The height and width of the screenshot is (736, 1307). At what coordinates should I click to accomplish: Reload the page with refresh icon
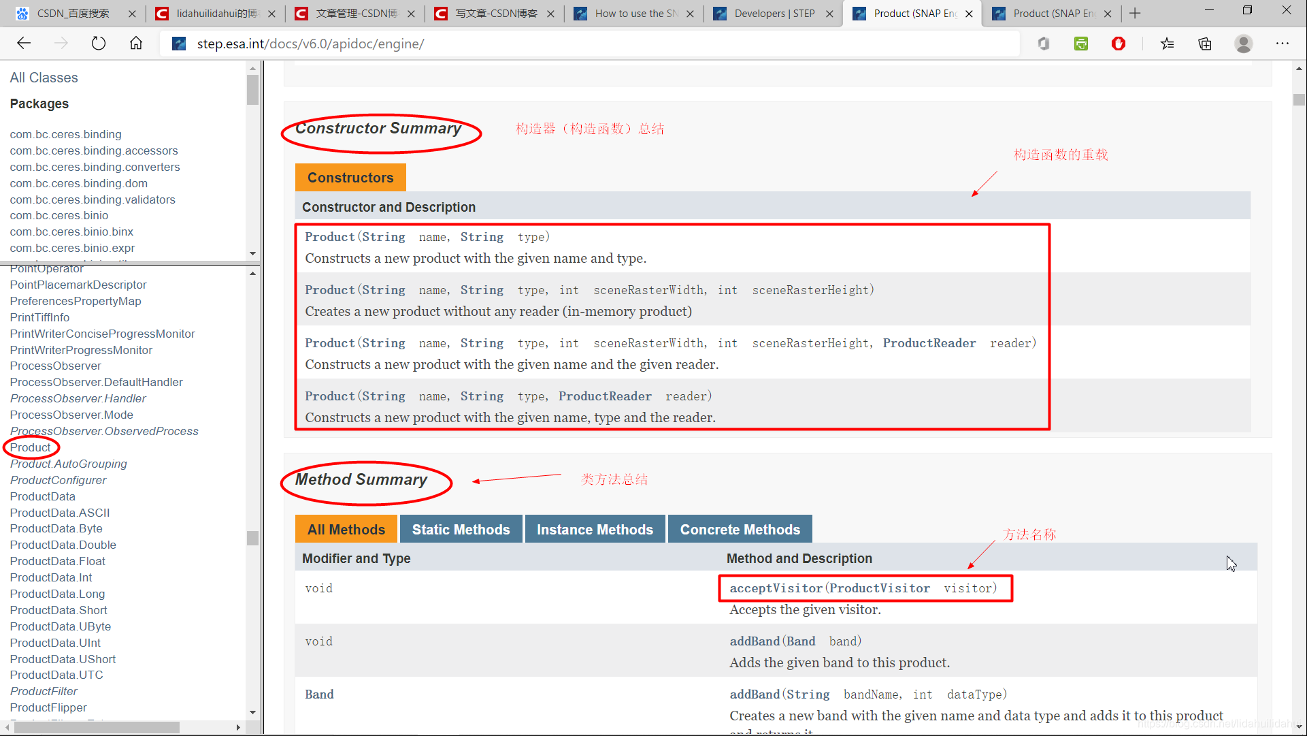[x=99, y=44]
